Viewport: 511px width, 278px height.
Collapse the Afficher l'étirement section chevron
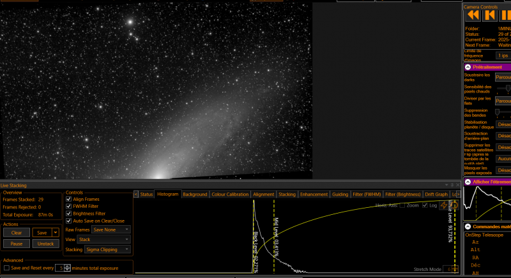[x=468, y=182]
